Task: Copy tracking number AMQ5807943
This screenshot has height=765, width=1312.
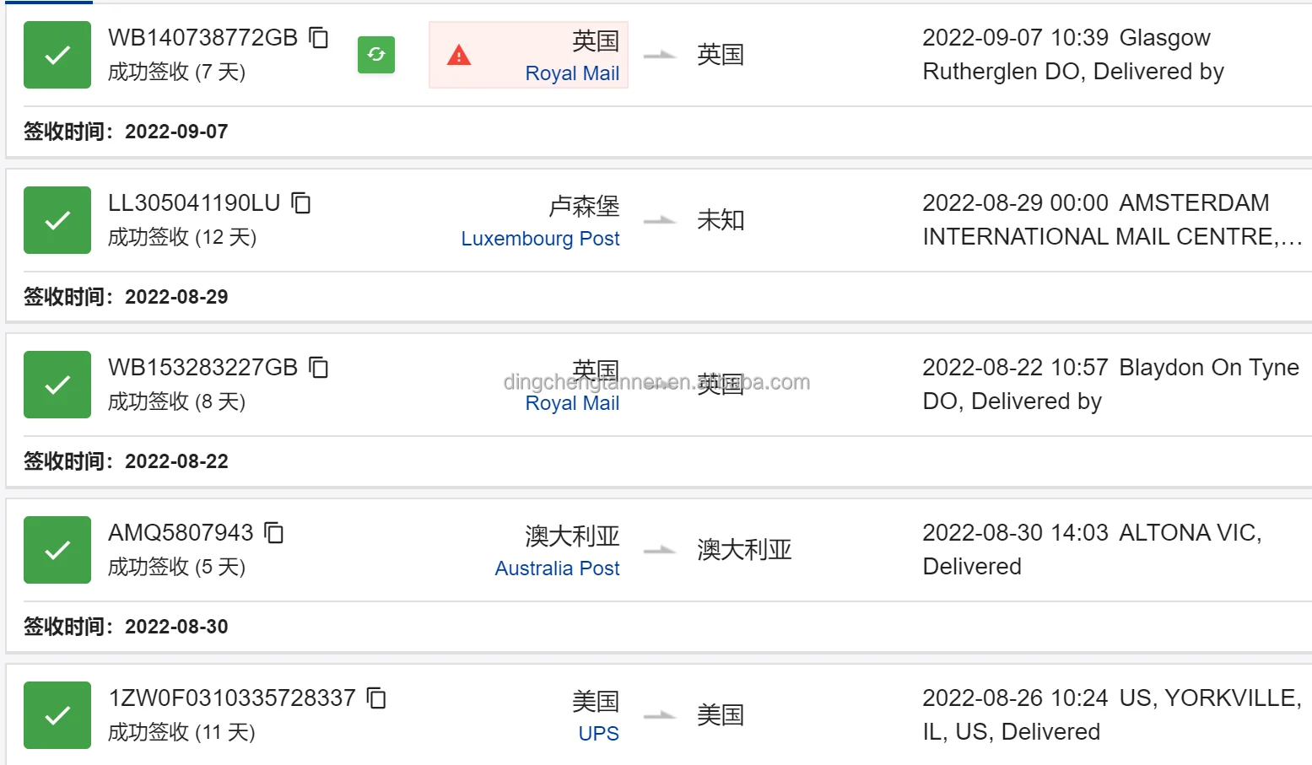Action: pyautogui.click(x=274, y=533)
